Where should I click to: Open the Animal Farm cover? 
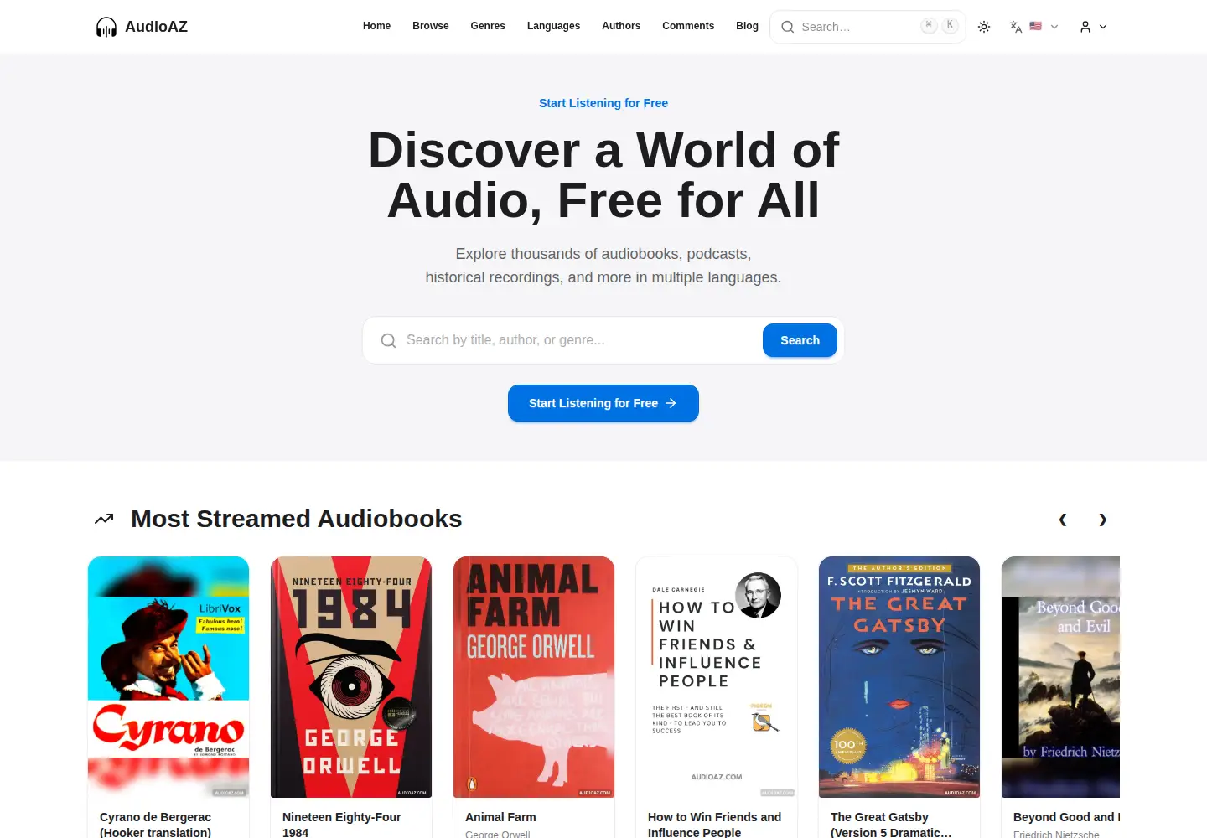[x=534, y=677]
